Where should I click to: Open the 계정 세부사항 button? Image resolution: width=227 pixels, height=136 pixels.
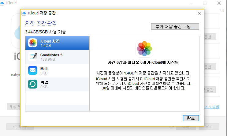[13, 107]
